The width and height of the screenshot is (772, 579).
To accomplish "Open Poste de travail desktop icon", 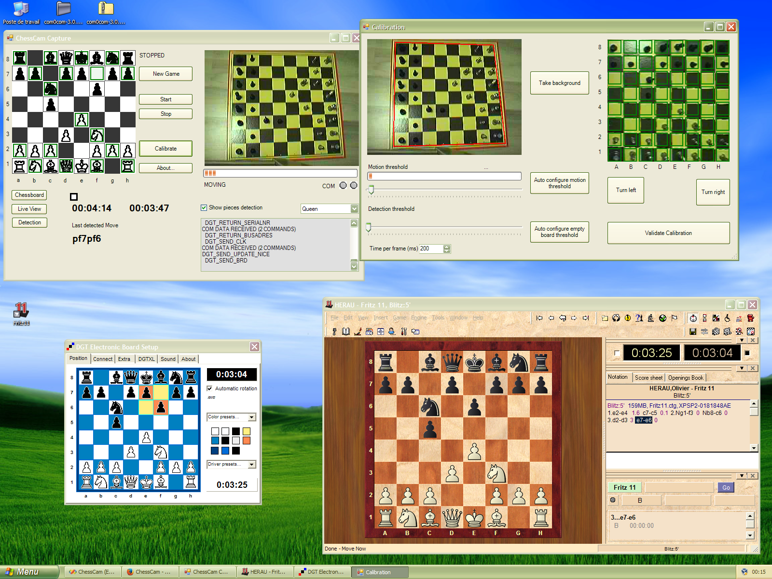I will click(21, 13).
